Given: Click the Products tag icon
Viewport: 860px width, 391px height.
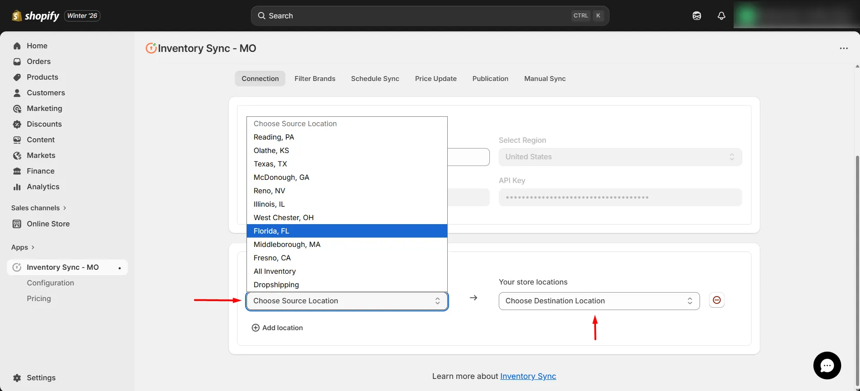Looking at the screenshot, I should [x=17, y=77].
